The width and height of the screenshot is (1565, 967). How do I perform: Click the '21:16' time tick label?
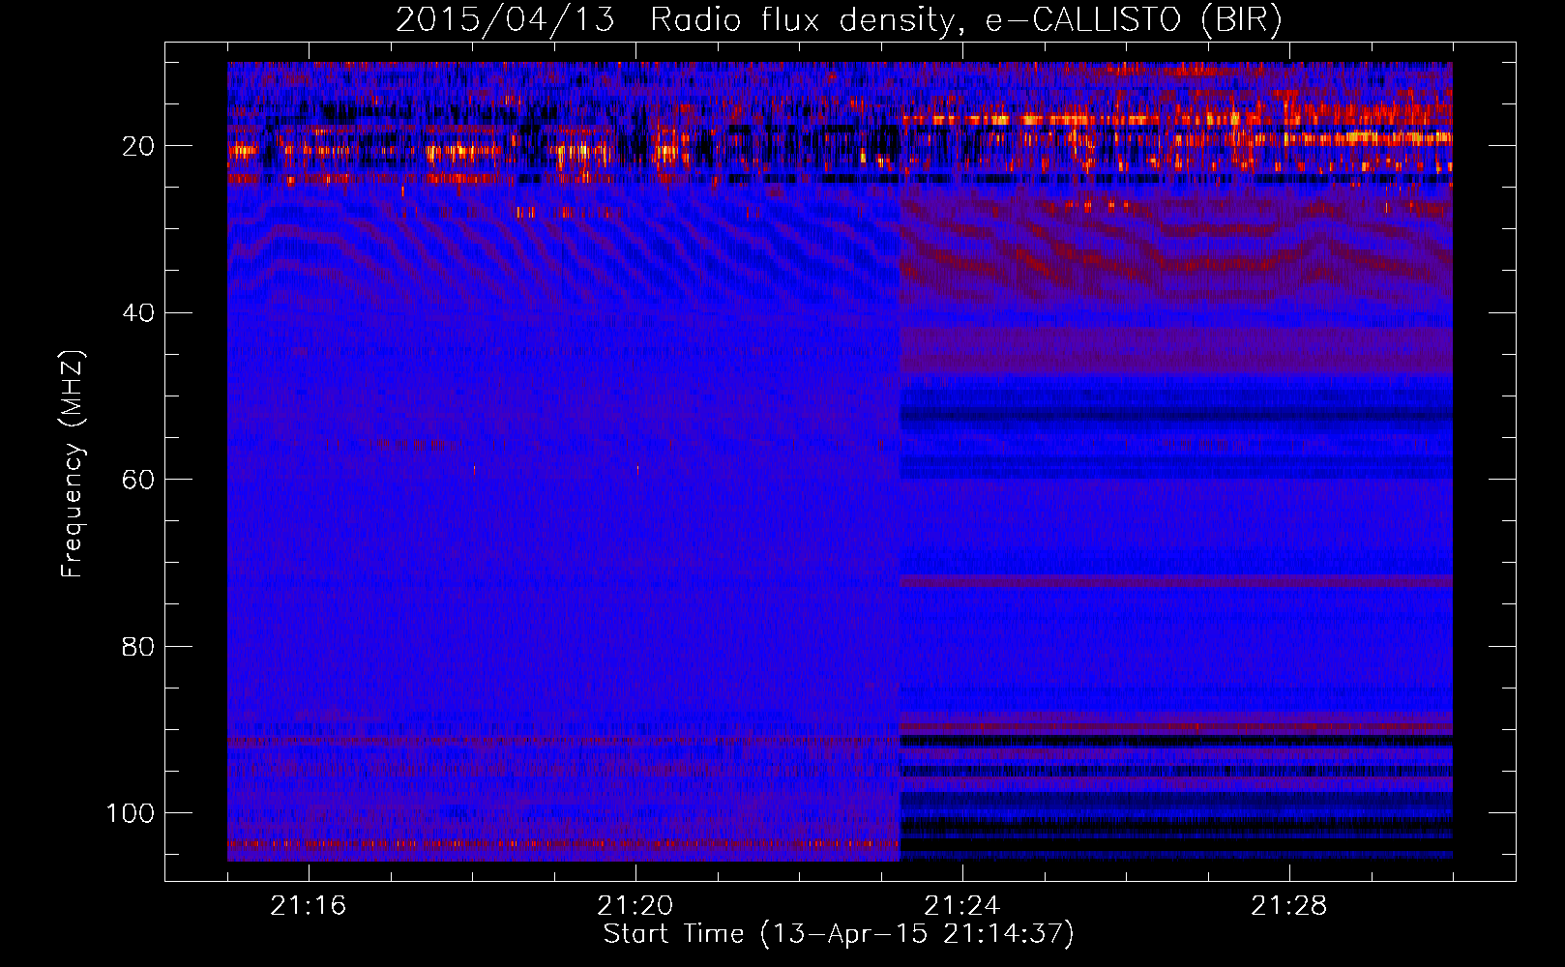(309, 906)
